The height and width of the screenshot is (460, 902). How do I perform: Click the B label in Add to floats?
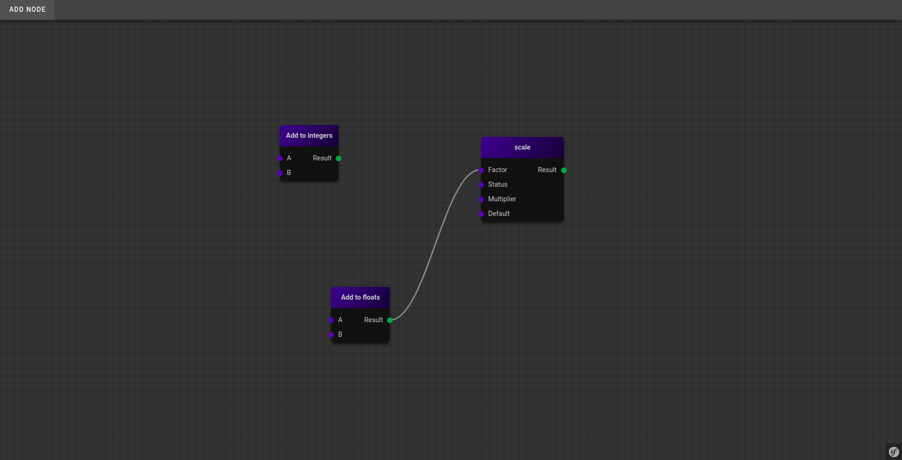pos(340,334)
